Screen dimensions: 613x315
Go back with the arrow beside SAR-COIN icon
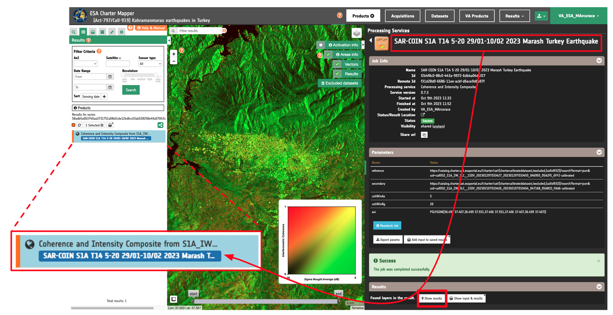tap(371, 40)
